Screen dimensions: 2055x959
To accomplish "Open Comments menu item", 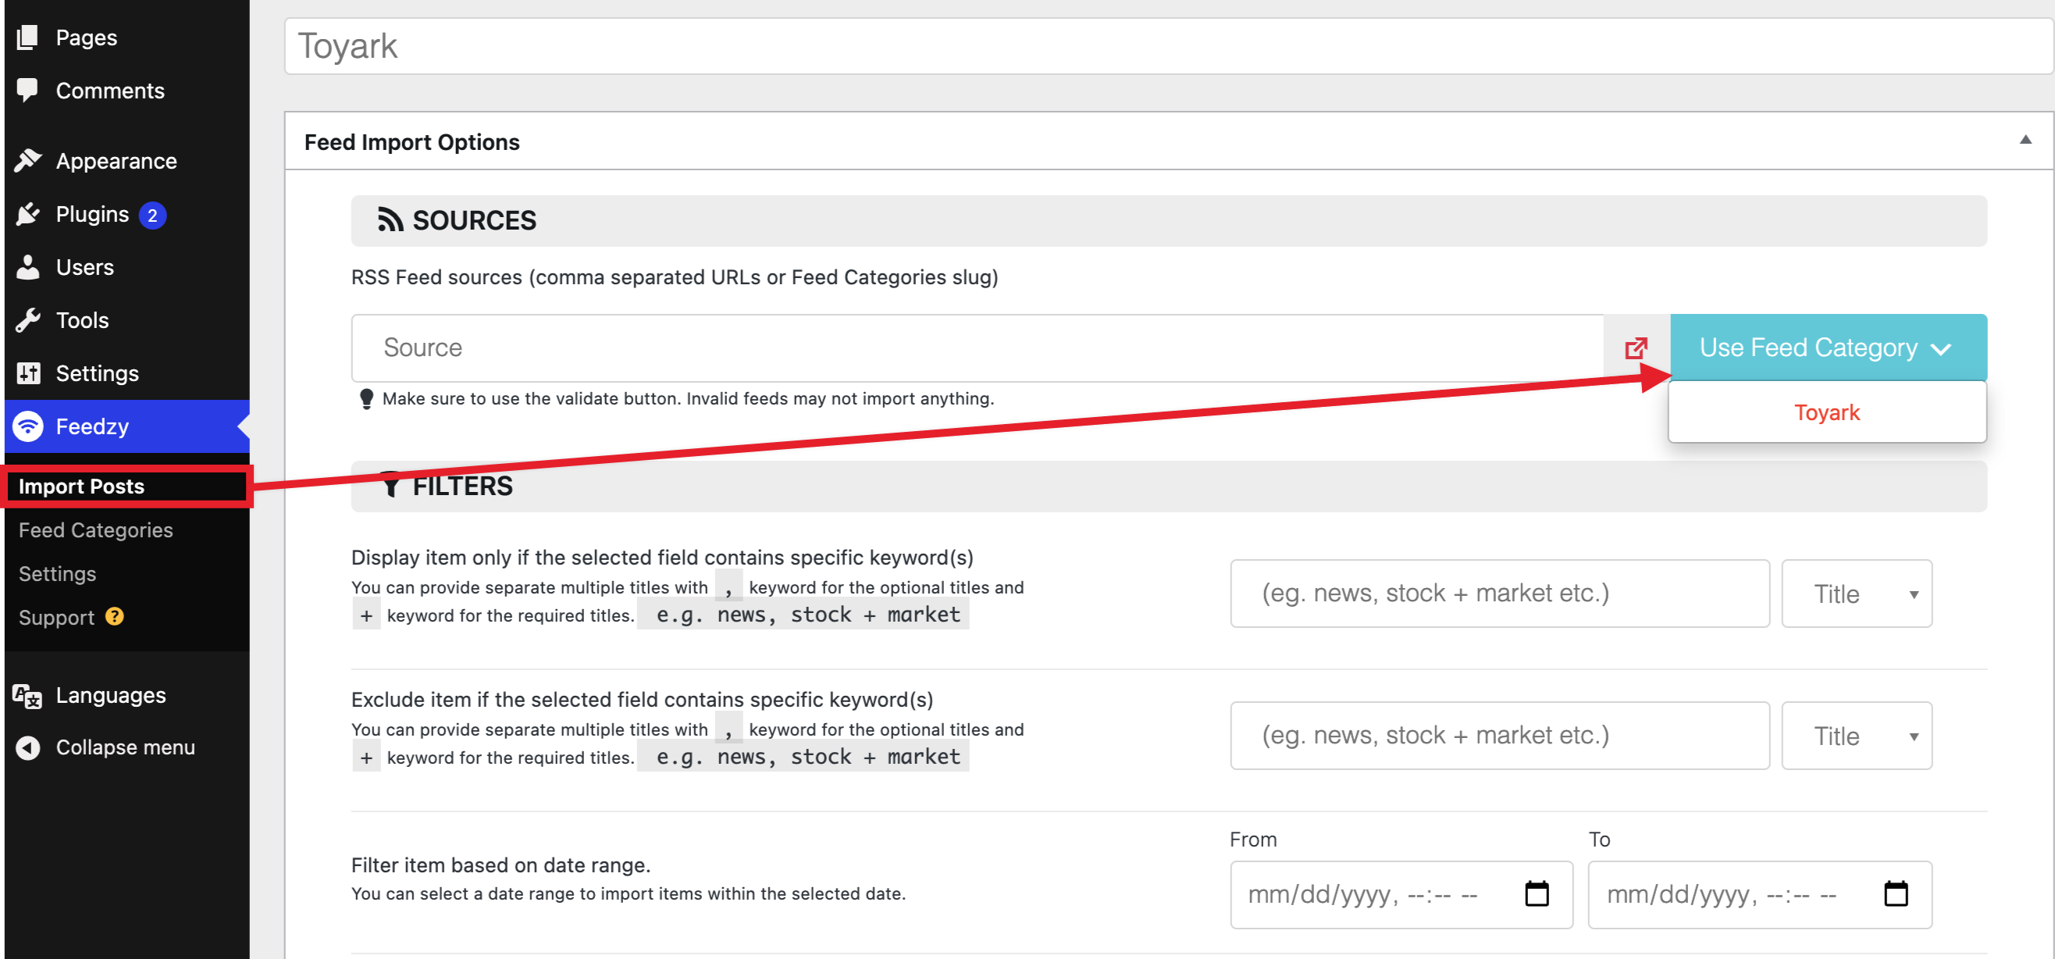I will 110,90.
